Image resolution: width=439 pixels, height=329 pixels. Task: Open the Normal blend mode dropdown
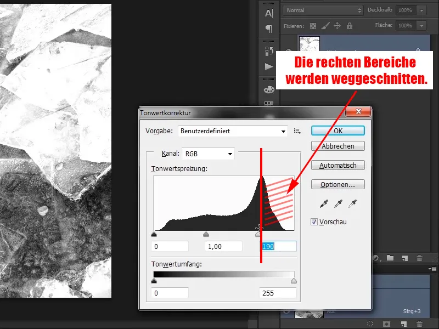pos(323,10)
